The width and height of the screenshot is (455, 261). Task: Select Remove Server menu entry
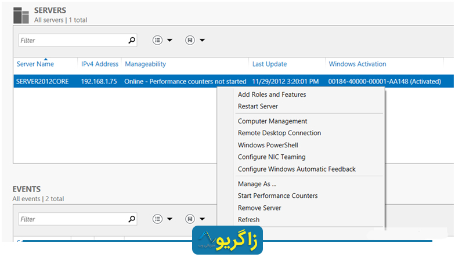click(x=259, y=208)
